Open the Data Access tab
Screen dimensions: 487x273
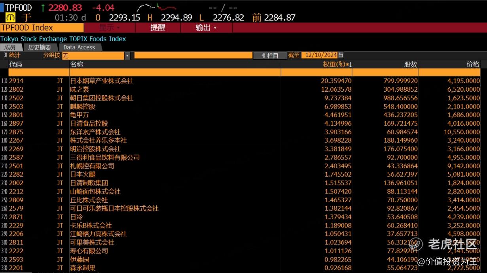pyautogui.click(x=79, y=47)
